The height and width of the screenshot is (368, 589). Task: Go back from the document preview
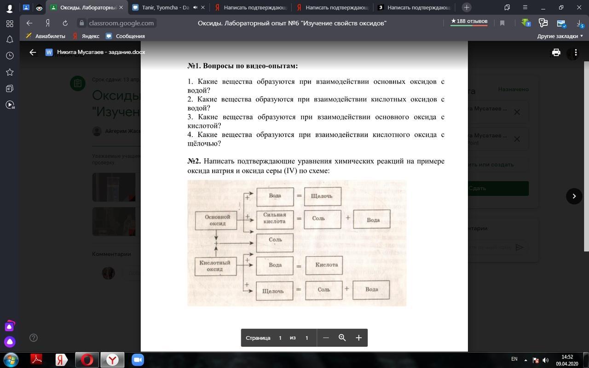(33, 52)
